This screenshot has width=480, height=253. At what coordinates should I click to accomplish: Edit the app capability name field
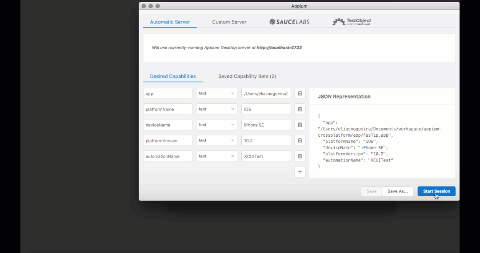pyautogui.click(x=168, y=94)
